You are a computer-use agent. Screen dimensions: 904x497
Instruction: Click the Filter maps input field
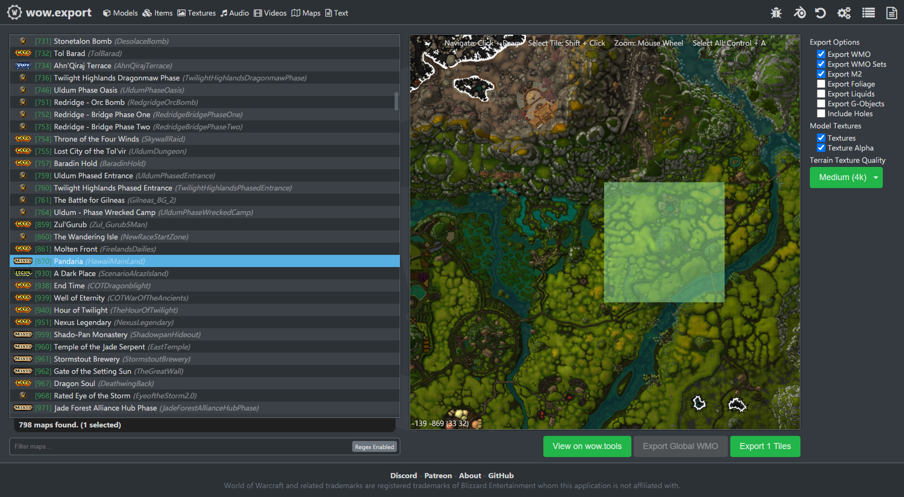tap(179, 447)
